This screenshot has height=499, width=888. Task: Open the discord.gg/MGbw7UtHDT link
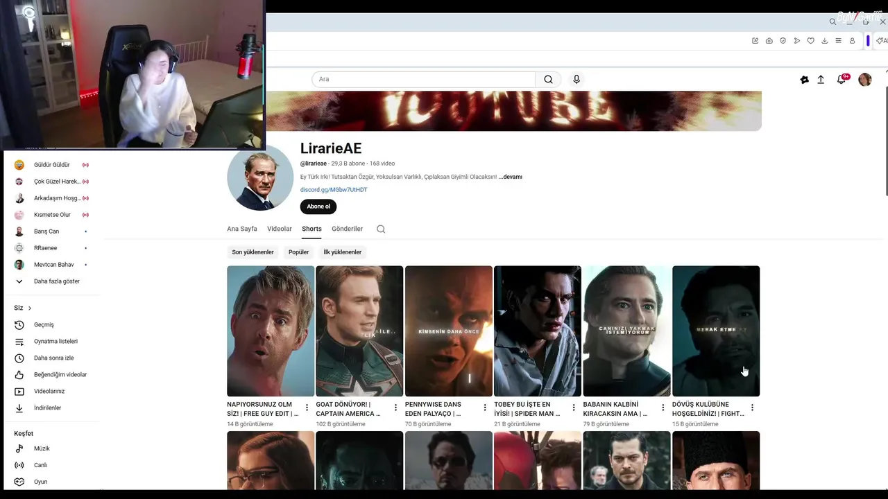coord(334,190)
